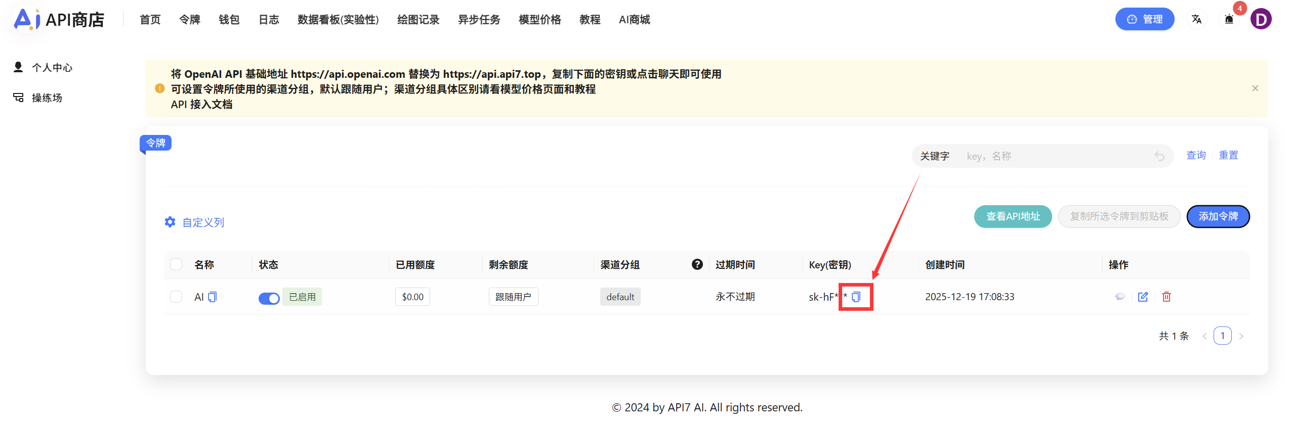
Task: Navigate to 模型价格 in top menu
Action: (539, 20)
